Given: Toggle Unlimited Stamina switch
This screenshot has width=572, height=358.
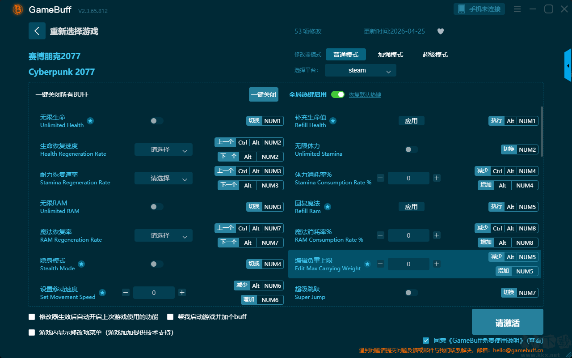Looking at the screenshot, I should (412, 149).
